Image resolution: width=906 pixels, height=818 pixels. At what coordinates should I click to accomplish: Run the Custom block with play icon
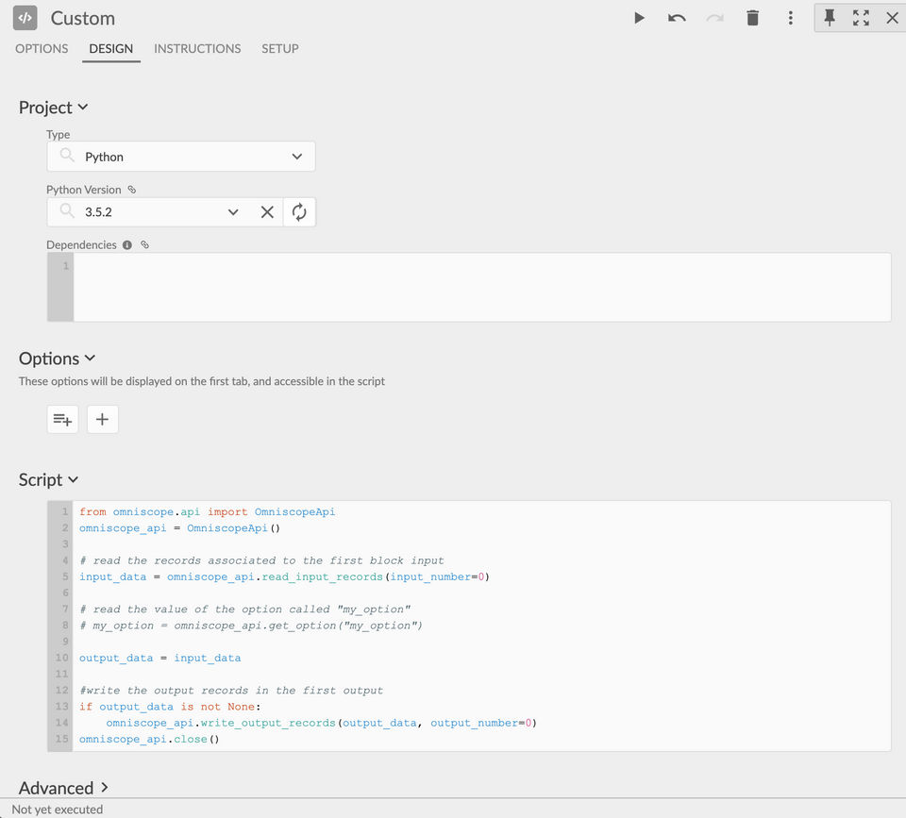(x=639, y=18)
